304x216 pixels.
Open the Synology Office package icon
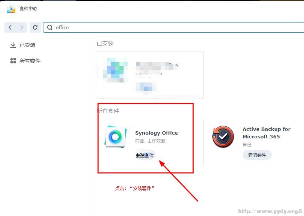click(116, 136)
